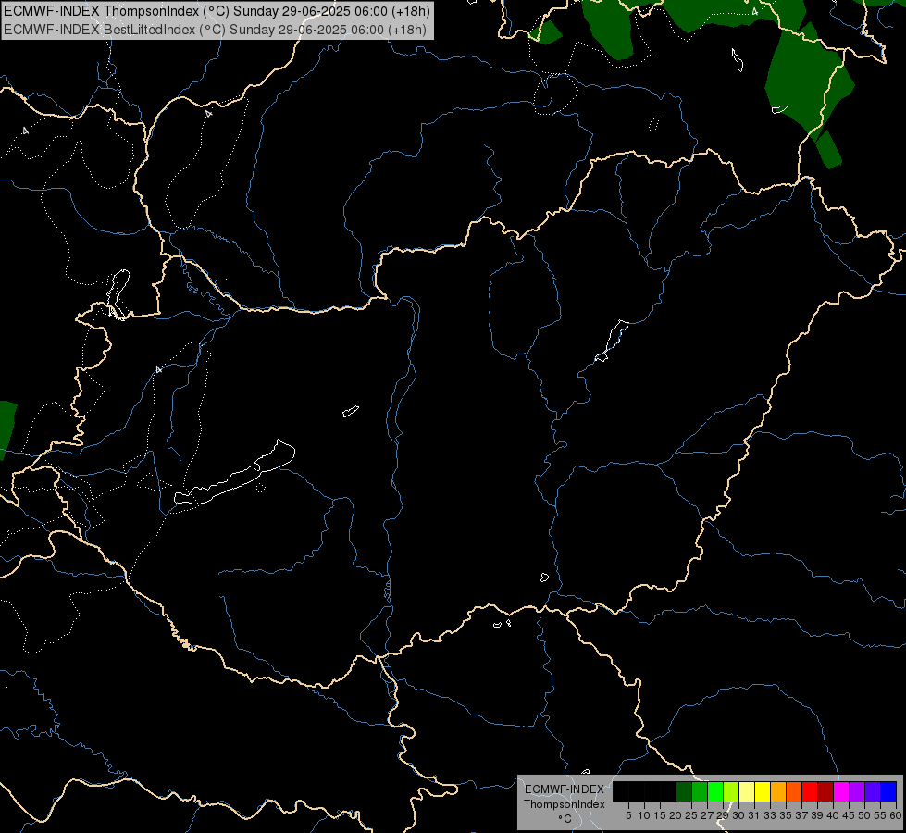The width and height of the screenshot is (906, 833).
Task: Click scale value '35' in the legend
Action: click(787, 815)
